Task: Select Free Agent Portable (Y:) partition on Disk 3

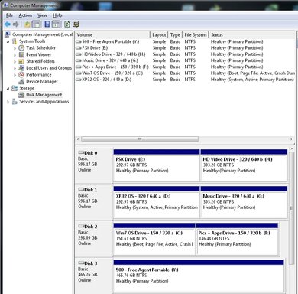Action: point(199,276)
